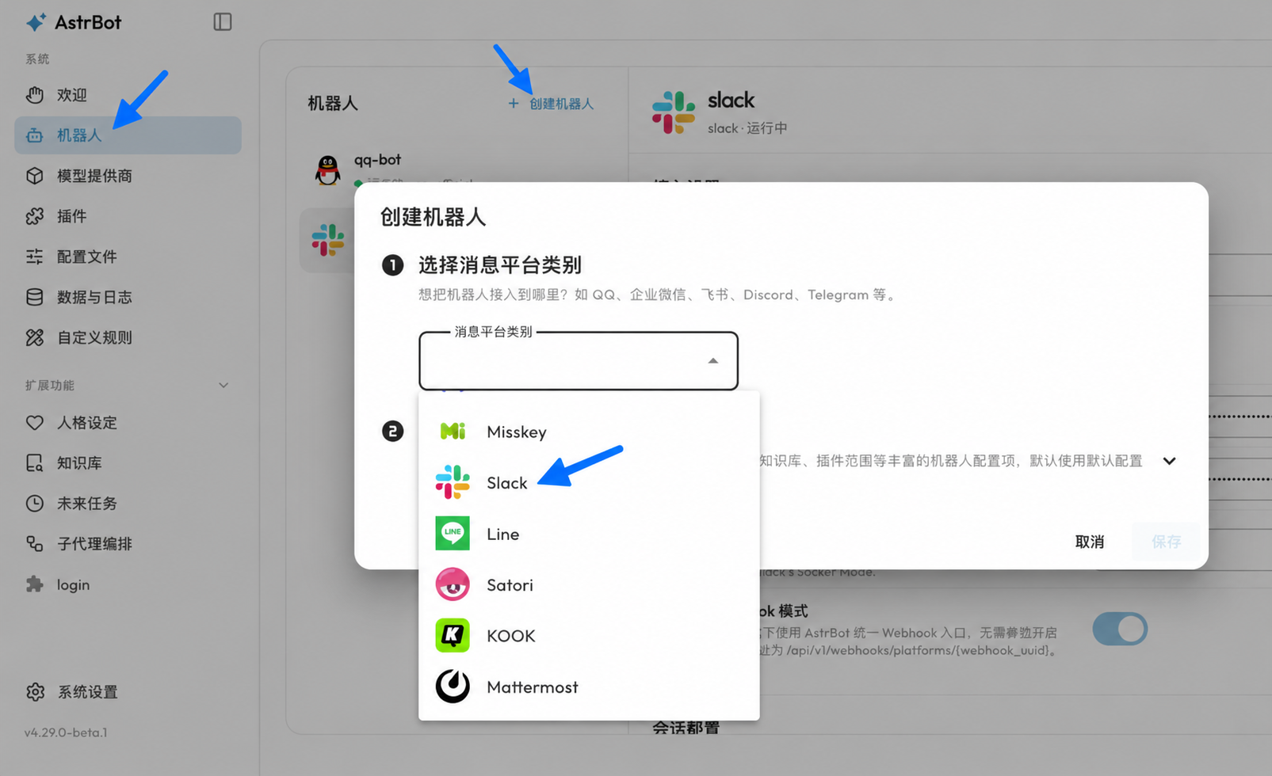Click the 自定义规则 icon
Image resolution: width=1272 pixels, height=776 pixels.
click(x=34, y=337)
